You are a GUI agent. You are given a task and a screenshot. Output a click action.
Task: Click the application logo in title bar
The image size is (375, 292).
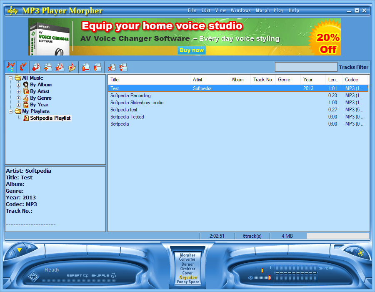[12, 10]
